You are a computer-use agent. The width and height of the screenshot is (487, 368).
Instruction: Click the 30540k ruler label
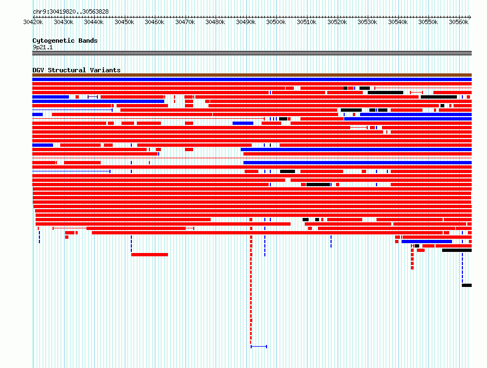tap(398, 22)
